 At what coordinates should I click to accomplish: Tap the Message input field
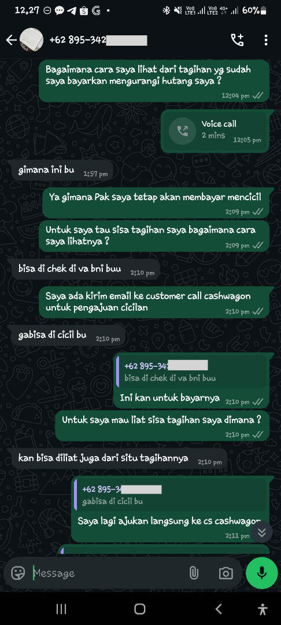pyautogui.click(x=108, y=573)
